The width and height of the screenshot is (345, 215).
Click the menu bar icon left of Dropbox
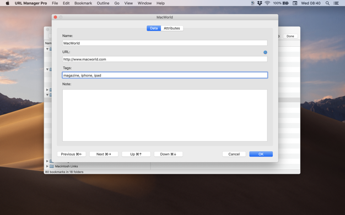252,3
